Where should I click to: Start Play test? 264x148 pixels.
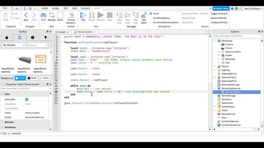[x=83, y=15]
